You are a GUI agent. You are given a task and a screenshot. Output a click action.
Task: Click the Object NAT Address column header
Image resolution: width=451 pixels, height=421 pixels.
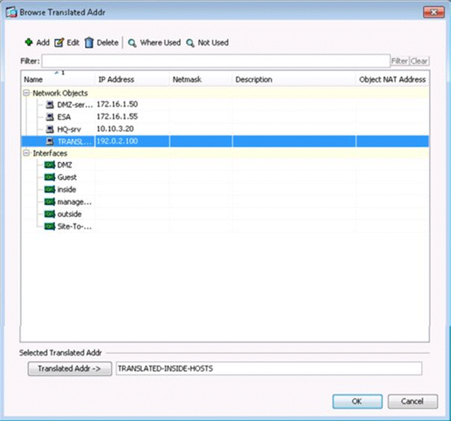392,79
